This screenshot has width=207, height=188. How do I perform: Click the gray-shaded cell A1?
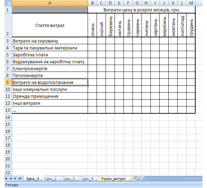pos(50,10)
